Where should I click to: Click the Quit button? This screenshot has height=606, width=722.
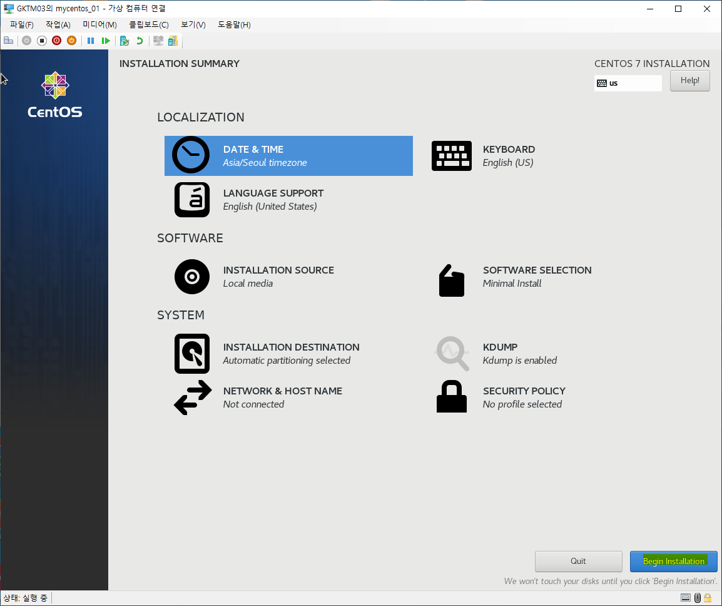pyautogui.click(x=578, y=562)
